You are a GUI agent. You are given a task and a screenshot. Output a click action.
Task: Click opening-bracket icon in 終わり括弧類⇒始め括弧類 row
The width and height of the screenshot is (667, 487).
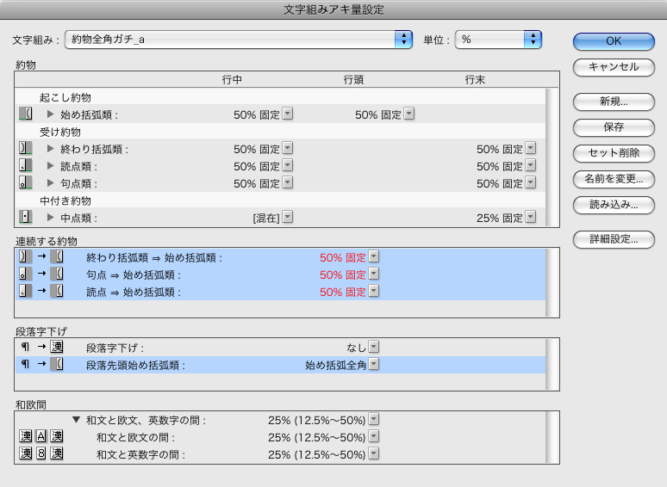(57, 256)
